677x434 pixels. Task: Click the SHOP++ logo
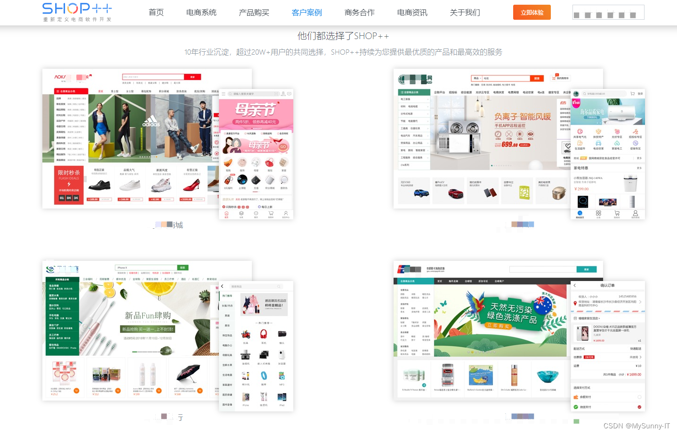pos(77,12)
